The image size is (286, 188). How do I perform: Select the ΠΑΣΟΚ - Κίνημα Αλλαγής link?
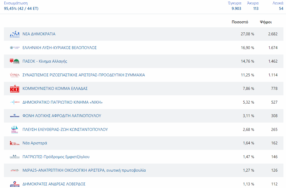(45, 61)
